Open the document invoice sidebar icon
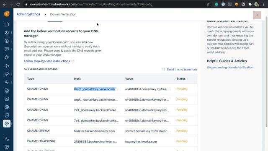 click(x=7, y=115)
